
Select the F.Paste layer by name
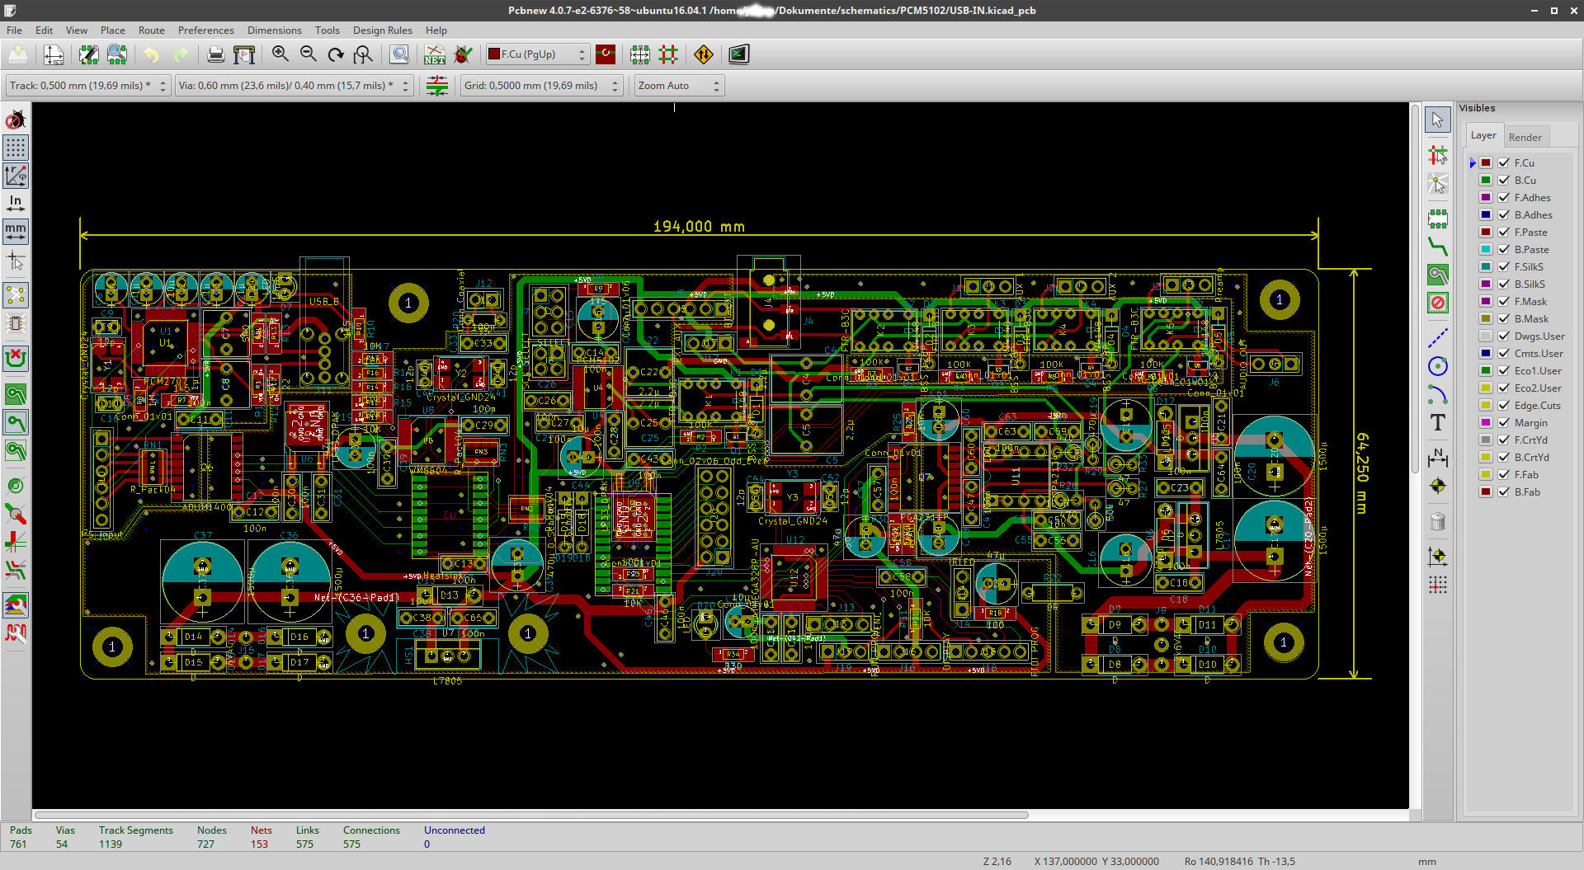pyautogui.click(x=1531, y=233)
